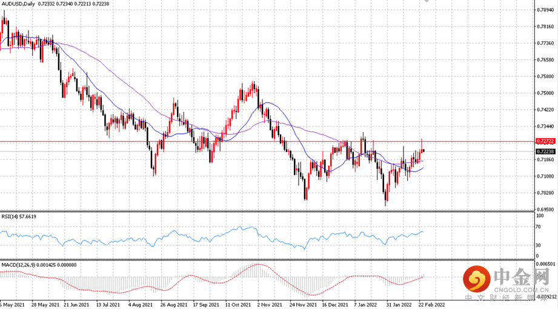Select the red 0.72722 price level tag
The height and width of the screenshot is (309, 558).
(x=545, y=141)
